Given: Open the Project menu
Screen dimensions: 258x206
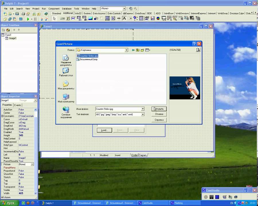Looking at the screenshot, I should coord(36,9).
